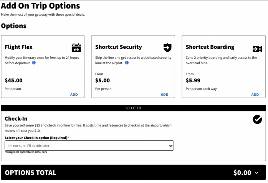The height and width of the screenshot is (183, 268).
Task: Select the Shortcut Security card title
Action: pos(118,47)
